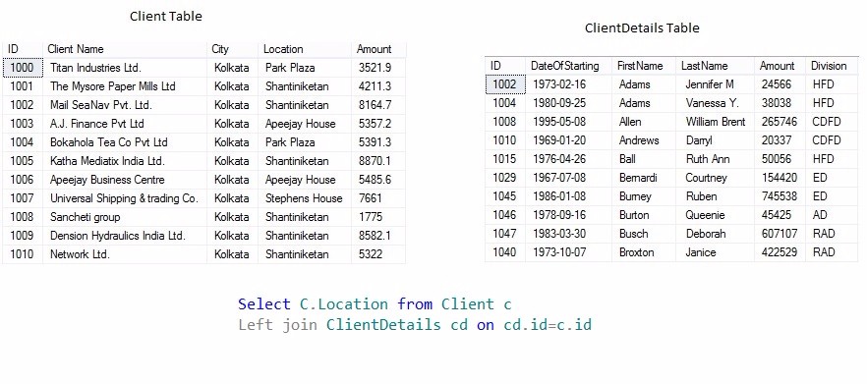The width and height of the screenshot is (867, 384).
Task: Click the Select keyword in the query
Action: click(x=263, y=303)
